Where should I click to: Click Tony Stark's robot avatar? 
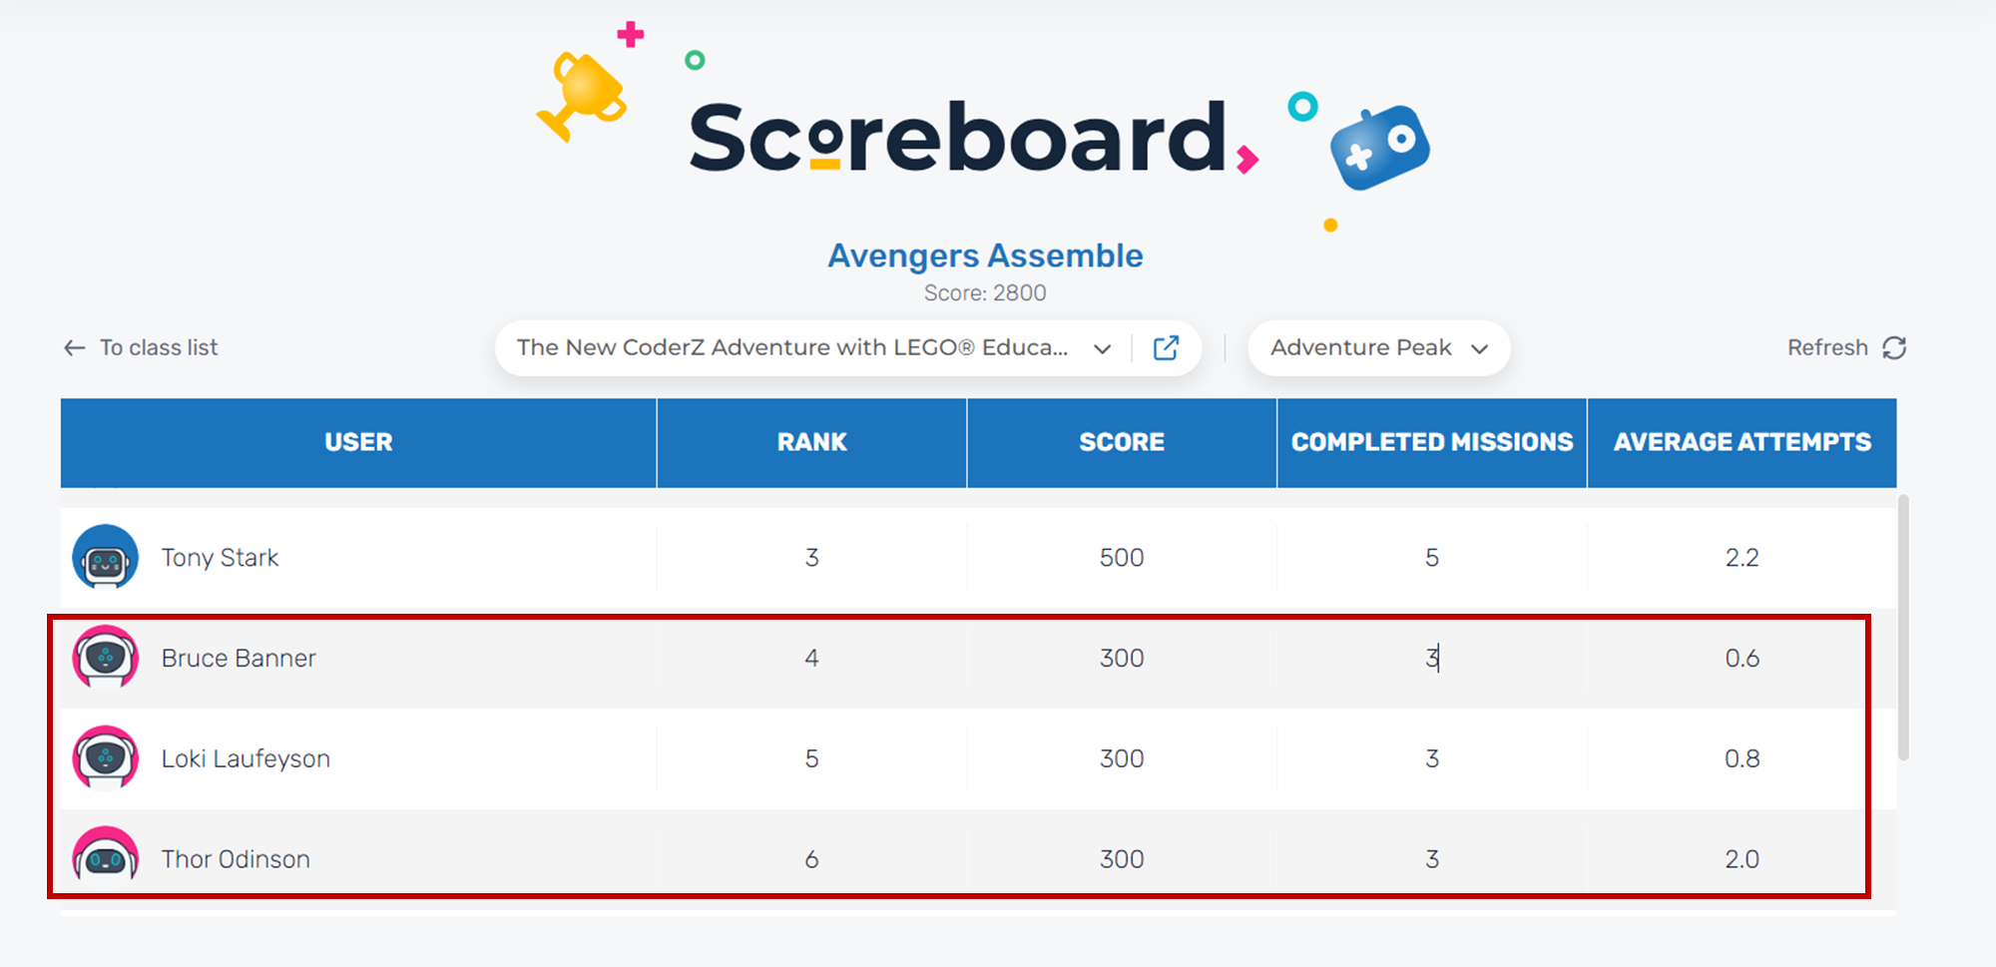[x=105, y=557]
